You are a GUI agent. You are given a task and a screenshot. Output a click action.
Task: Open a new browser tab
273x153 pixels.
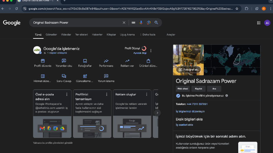pyautogui.click(x=64, y=1)
